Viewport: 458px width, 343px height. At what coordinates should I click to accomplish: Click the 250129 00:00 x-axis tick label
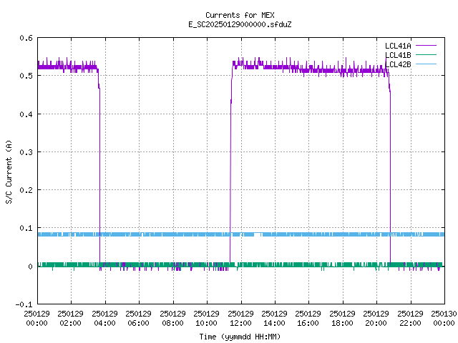[x=36, y=319]
